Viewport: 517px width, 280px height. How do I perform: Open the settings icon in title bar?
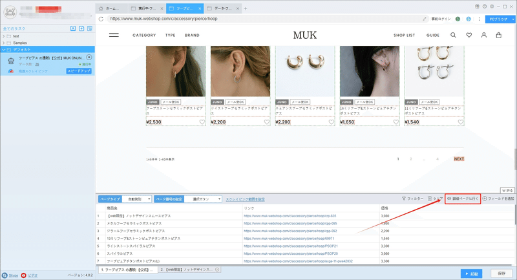(492, 6)
